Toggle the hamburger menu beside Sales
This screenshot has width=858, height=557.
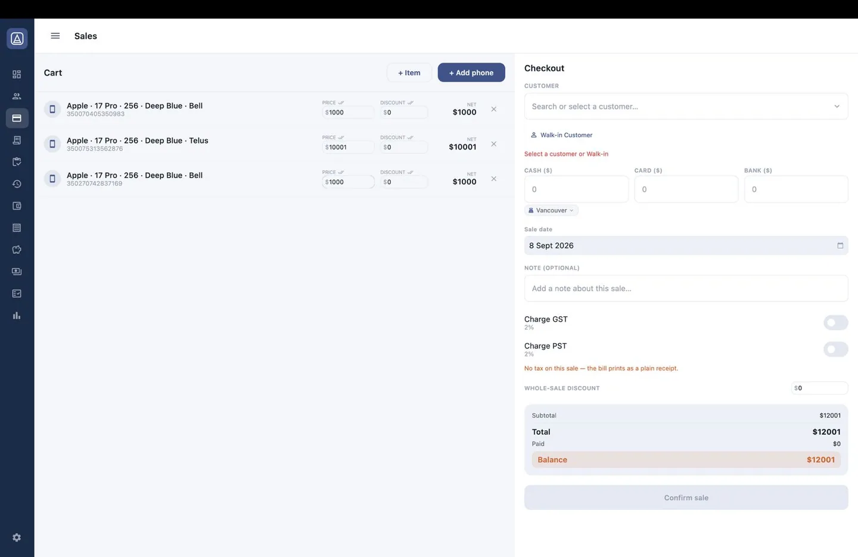pos(55,36)
